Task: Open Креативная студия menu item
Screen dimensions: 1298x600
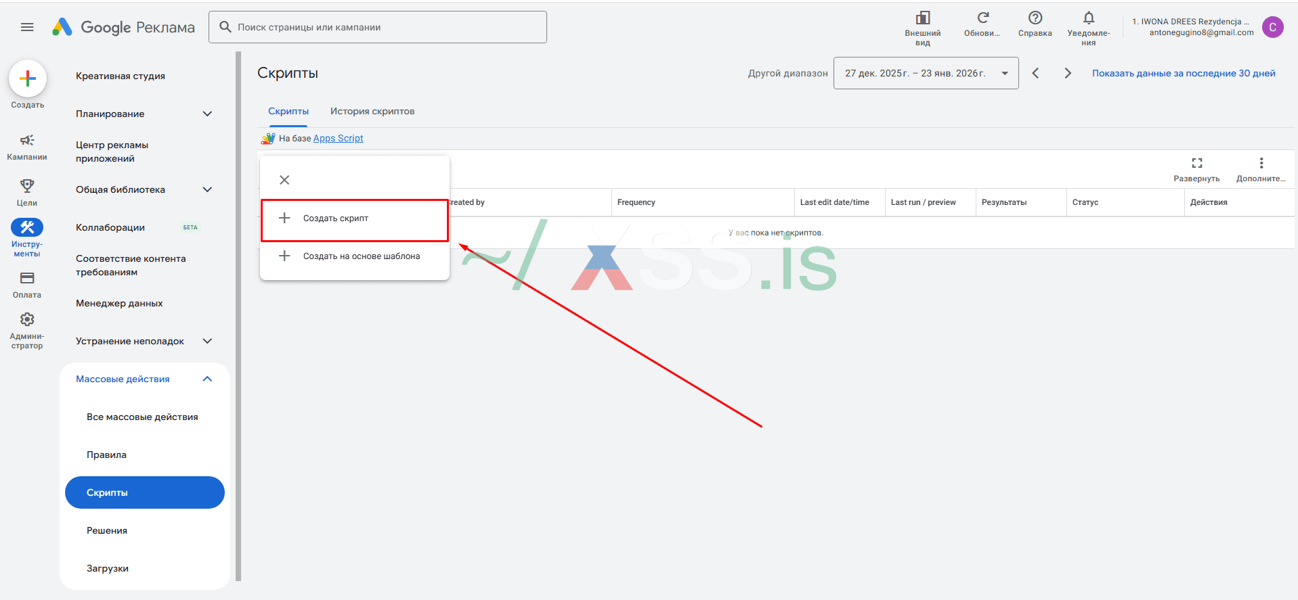Action: [x=121, y=76]
